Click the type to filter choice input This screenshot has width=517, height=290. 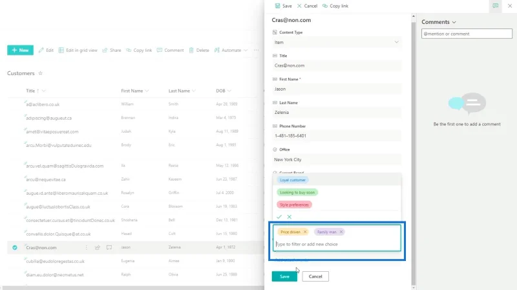tap(337, 244)
